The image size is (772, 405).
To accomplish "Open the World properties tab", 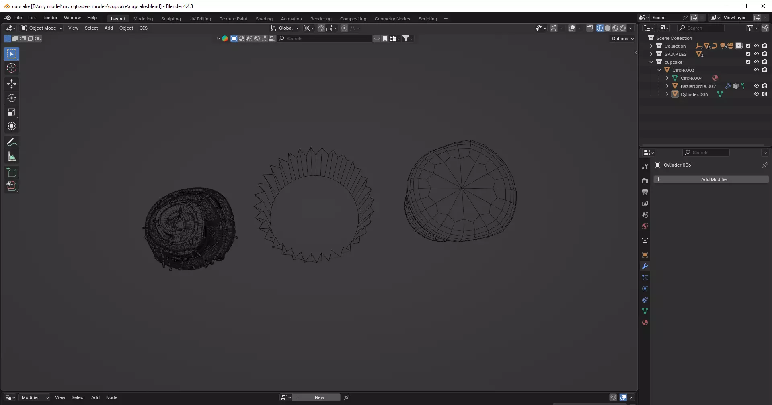I will (x=645, y=226).
